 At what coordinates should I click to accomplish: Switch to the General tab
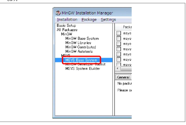[x=123, y=77]
